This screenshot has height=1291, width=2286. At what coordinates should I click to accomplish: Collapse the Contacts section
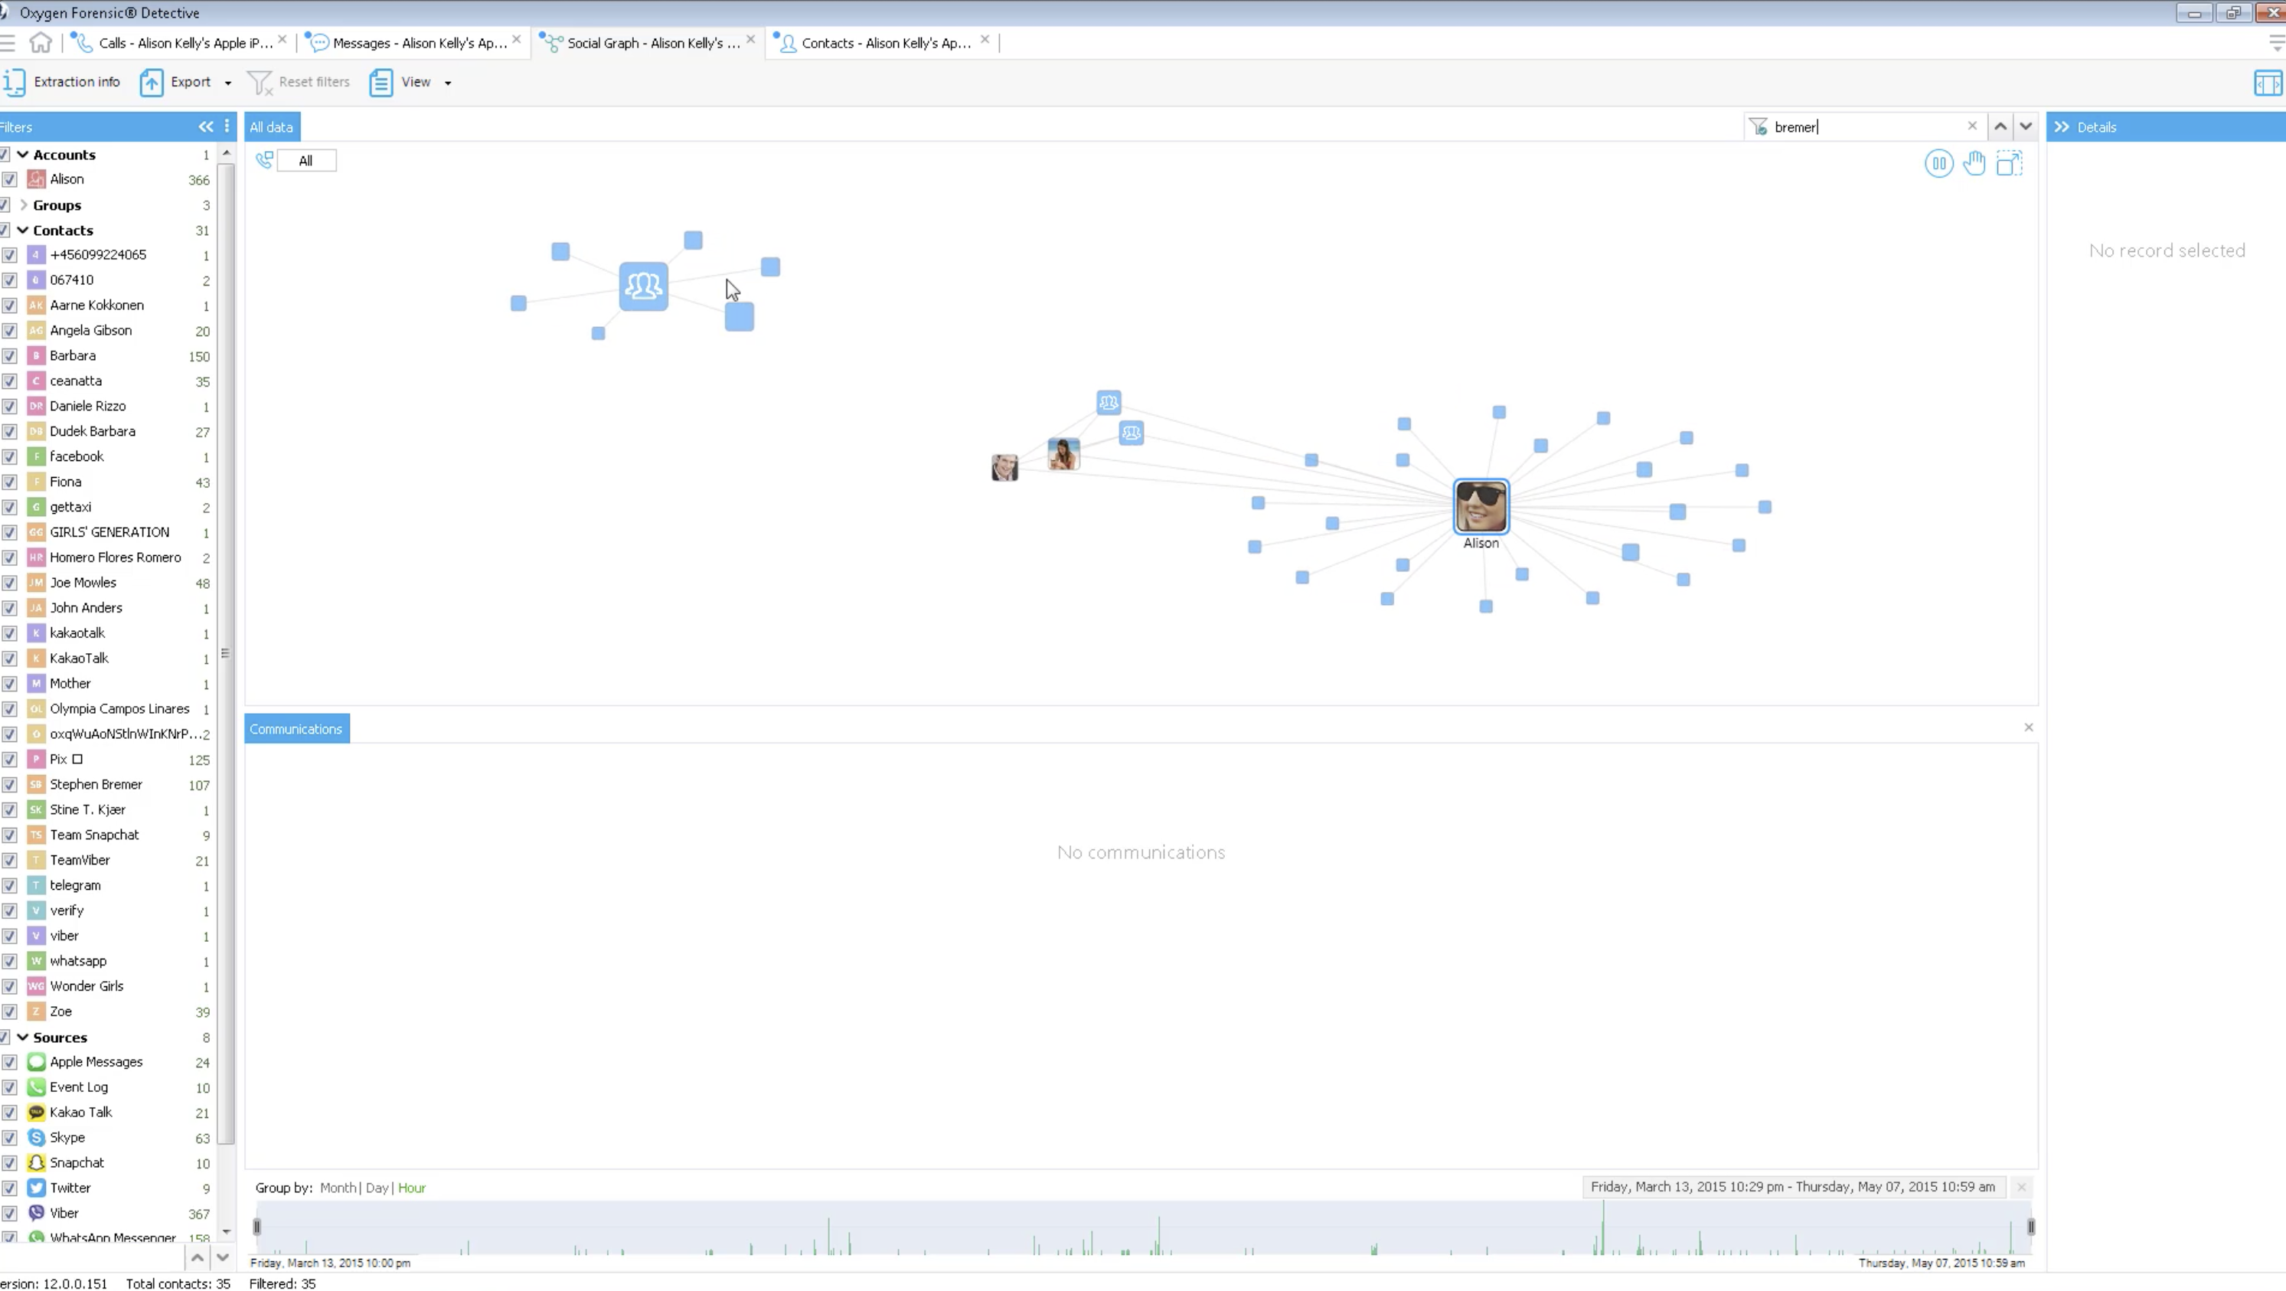tap(23, 230)
